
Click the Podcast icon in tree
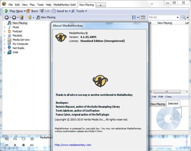coord(9,31)
